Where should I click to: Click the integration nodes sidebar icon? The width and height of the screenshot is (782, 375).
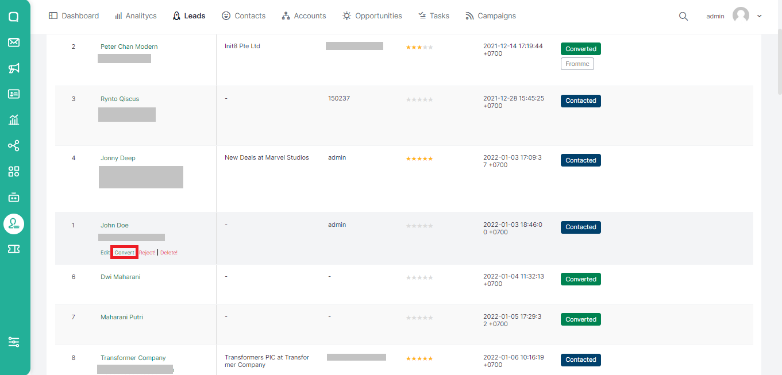point(14,146)
